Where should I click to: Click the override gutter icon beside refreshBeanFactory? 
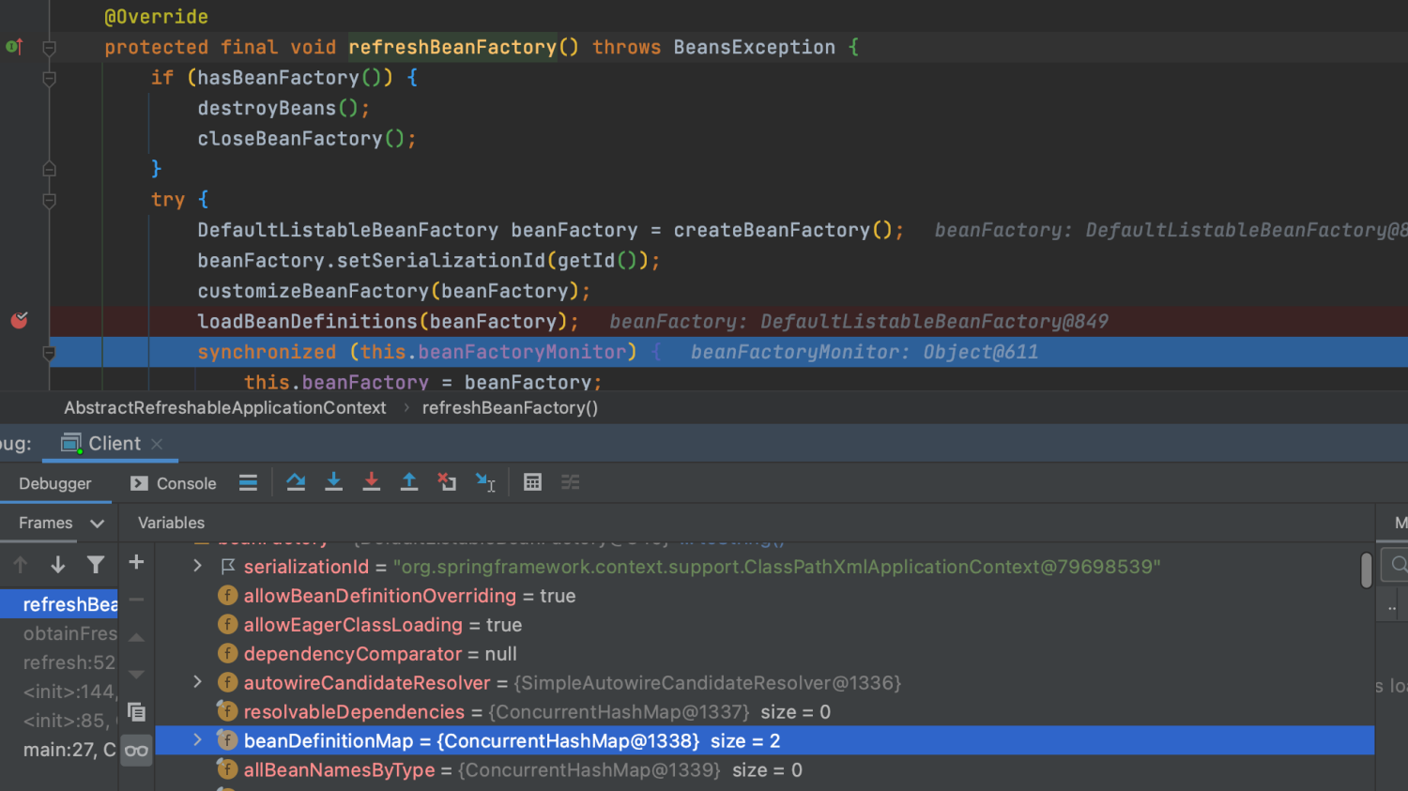point(14,46)
